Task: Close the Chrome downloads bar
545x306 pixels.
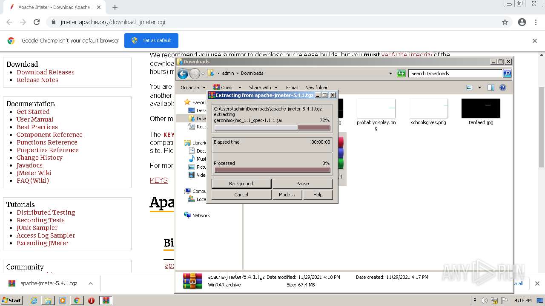Action: [537, 283]
